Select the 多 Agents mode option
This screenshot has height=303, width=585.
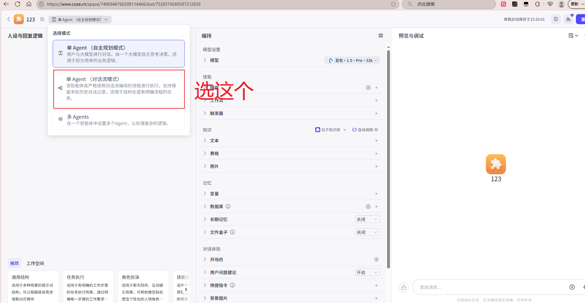point(119,120)
